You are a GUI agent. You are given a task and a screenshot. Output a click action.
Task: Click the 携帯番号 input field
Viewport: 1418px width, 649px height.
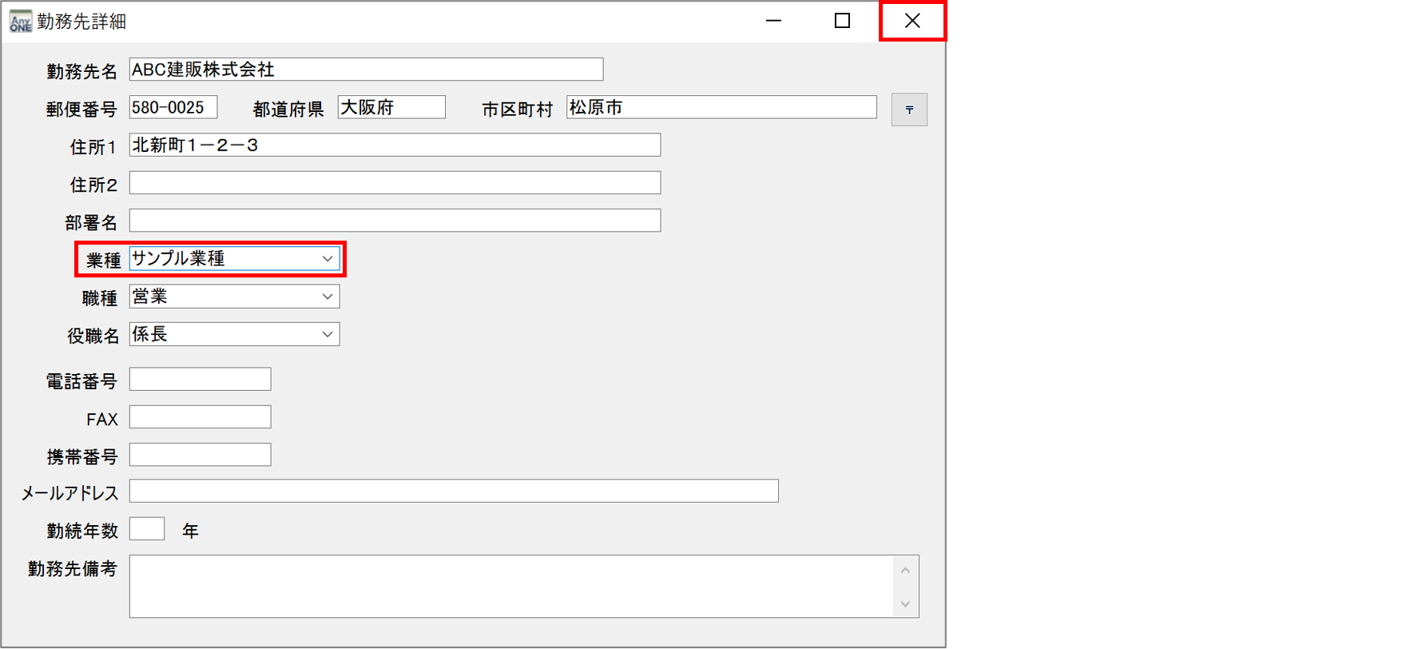coord(200,455)
